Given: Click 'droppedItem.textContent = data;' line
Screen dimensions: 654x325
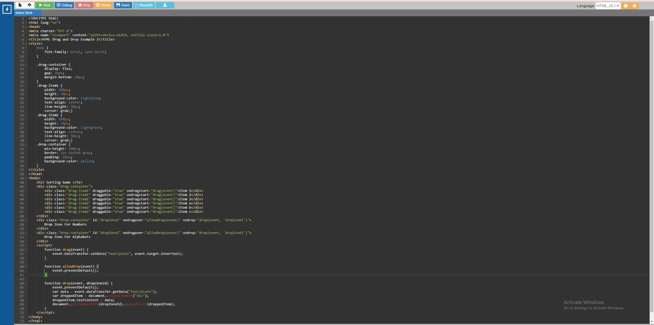Looking at the screenshot, I should click(x=83, y=300).
